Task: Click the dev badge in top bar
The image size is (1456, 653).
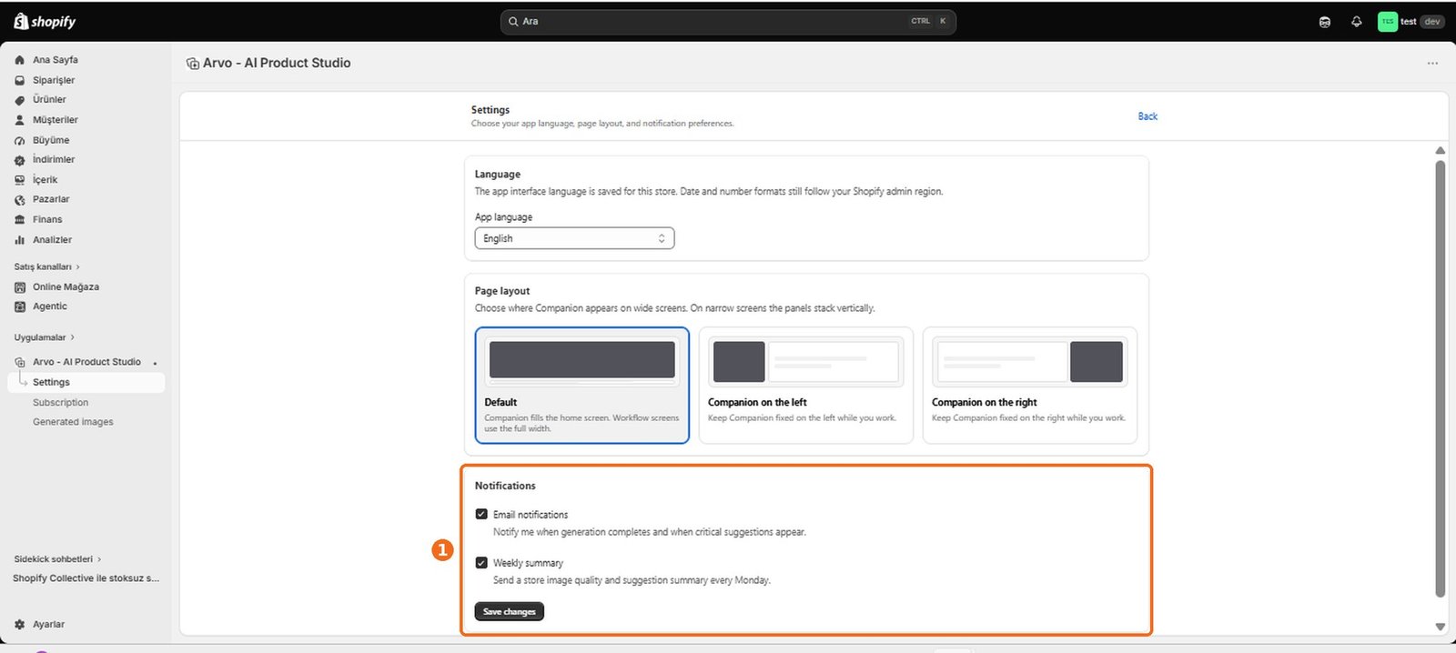Action: (x=1432, y=22)
